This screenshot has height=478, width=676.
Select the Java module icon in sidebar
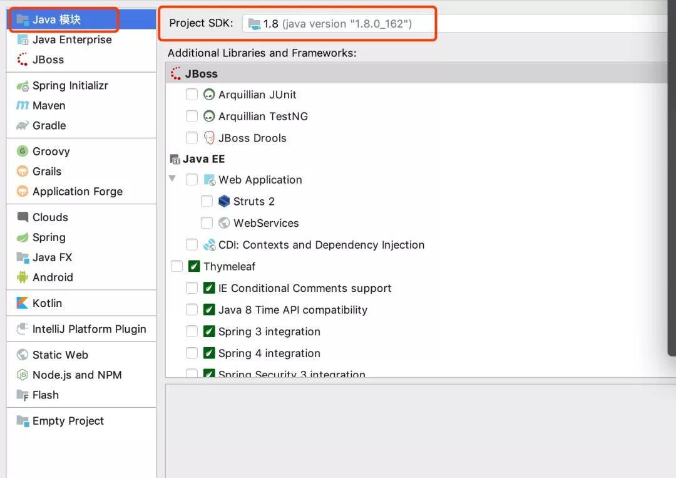[23, 19]
